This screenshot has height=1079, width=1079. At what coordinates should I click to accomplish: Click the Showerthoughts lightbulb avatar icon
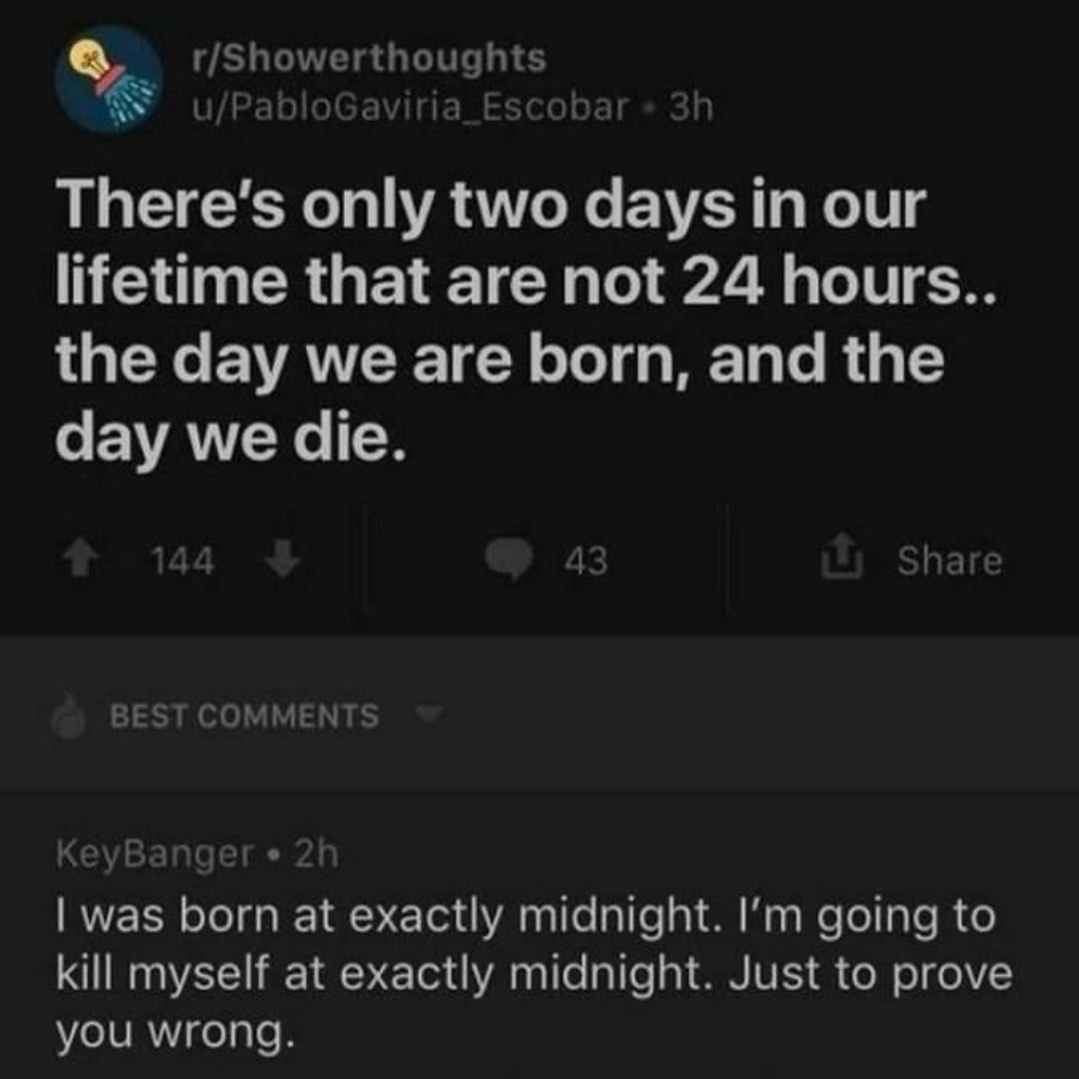pos(109,82)
